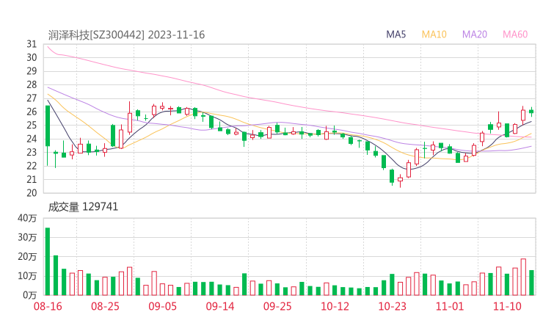Click the last green candlestick at chart's right end

[531, 112]
